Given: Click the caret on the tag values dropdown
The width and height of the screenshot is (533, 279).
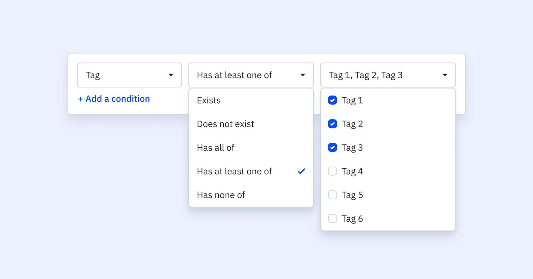Looking at the screenshot, I should click(445, 75).
